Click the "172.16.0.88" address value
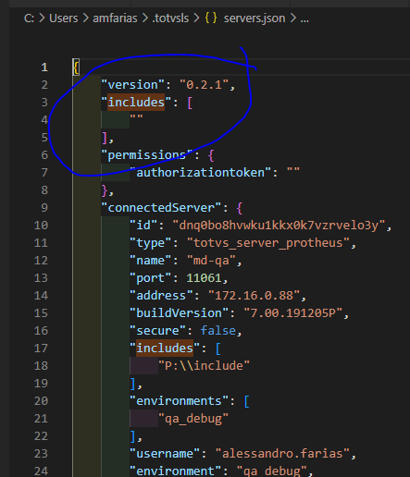The image size is (410, 477). click(x=254, y=296)
